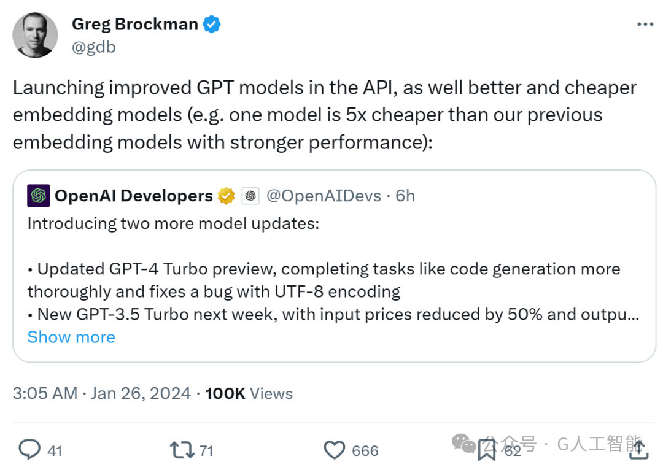
Task: Open Greg Brockman's profile photo
Action: tap(35, 35)
